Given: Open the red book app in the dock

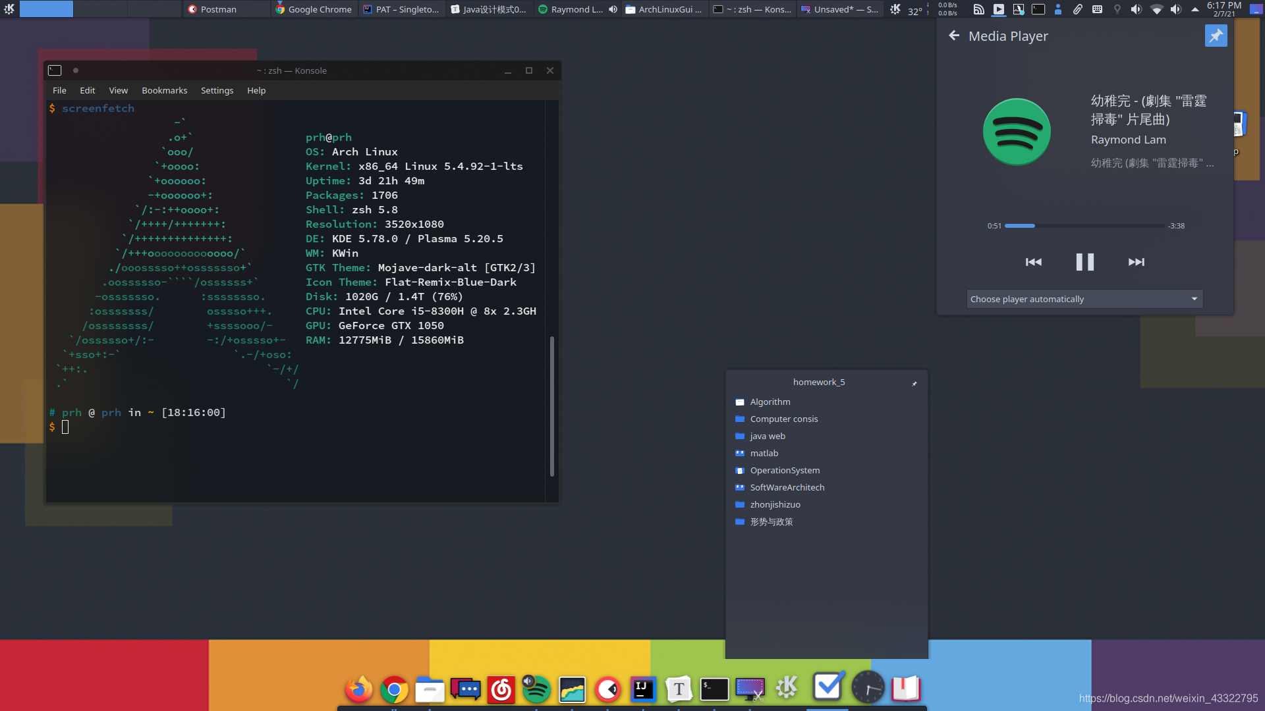Looking at the screenshot, I should 906,689.
